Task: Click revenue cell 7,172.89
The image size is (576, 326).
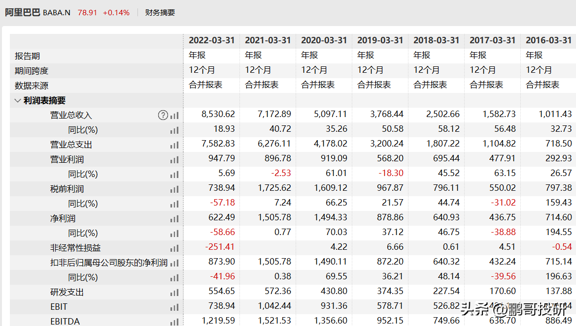Action: pyautogui.click(x=274, y=115)
